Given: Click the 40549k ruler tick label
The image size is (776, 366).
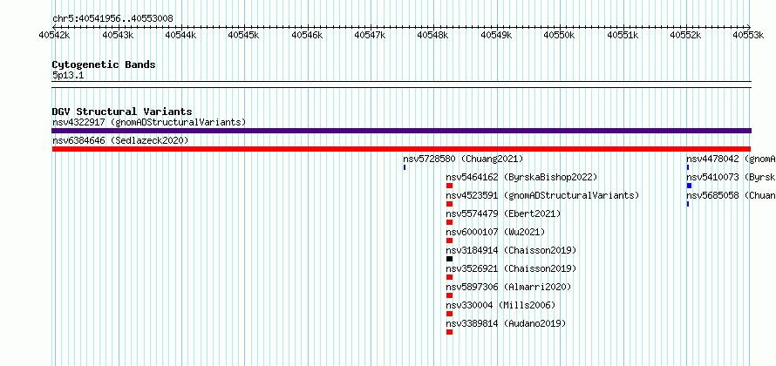Looking at the screenshot, I should pyautogui.click(x=496, y=35).
